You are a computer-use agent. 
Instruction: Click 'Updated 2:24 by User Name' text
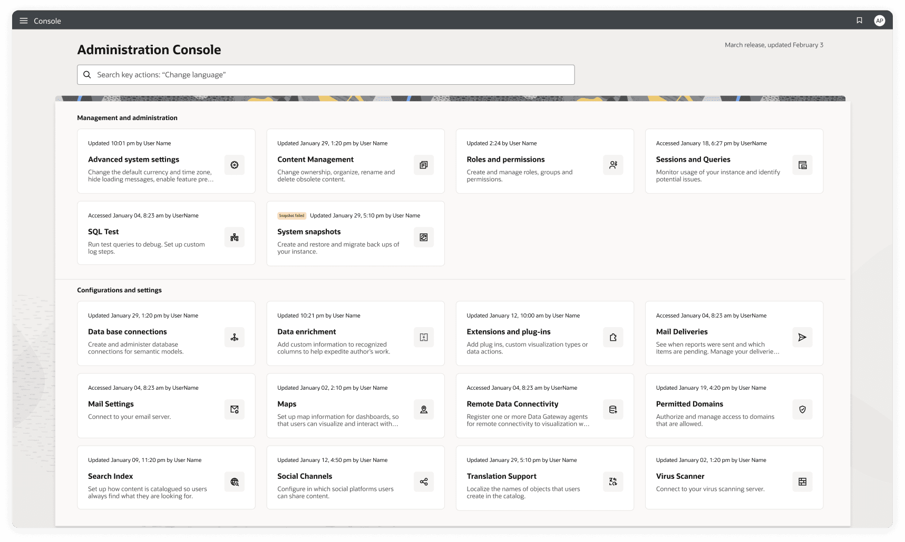pos(501,143)
